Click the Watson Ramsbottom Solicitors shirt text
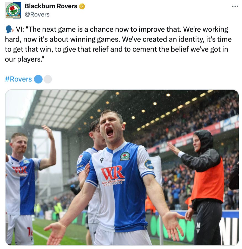Viewport: 242px width, 249px height. point(113,181)
